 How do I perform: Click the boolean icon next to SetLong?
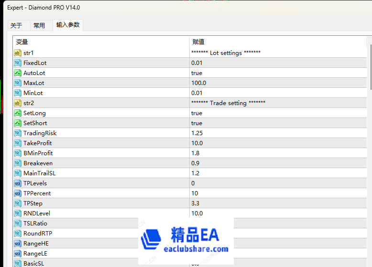pyautogui.click(x=18, y=113)
